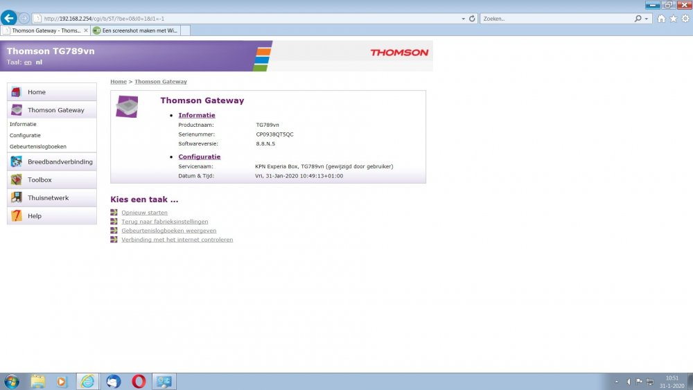This screenshot has width=693, height=390.
Task: Focus the Zoeken search box
Action: (557, 19)
